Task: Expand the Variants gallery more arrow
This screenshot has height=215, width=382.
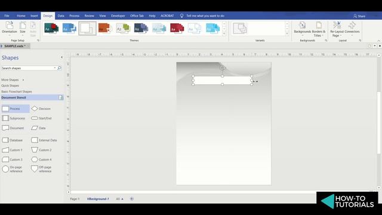Action: [287, 33]
